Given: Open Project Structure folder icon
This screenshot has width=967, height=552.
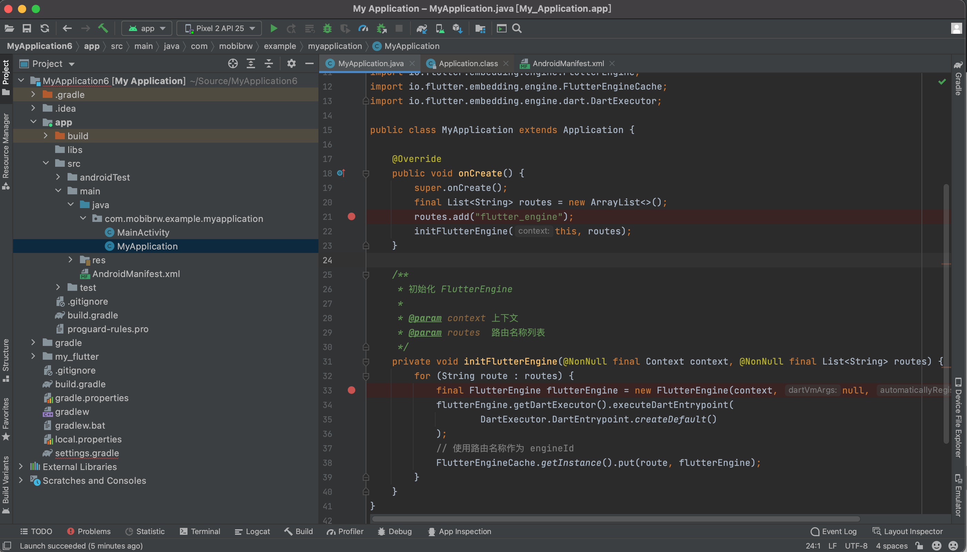Looking at the screenshot, I should (x=480, y=29).
